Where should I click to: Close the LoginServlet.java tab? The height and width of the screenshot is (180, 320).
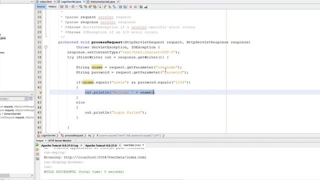83,1
